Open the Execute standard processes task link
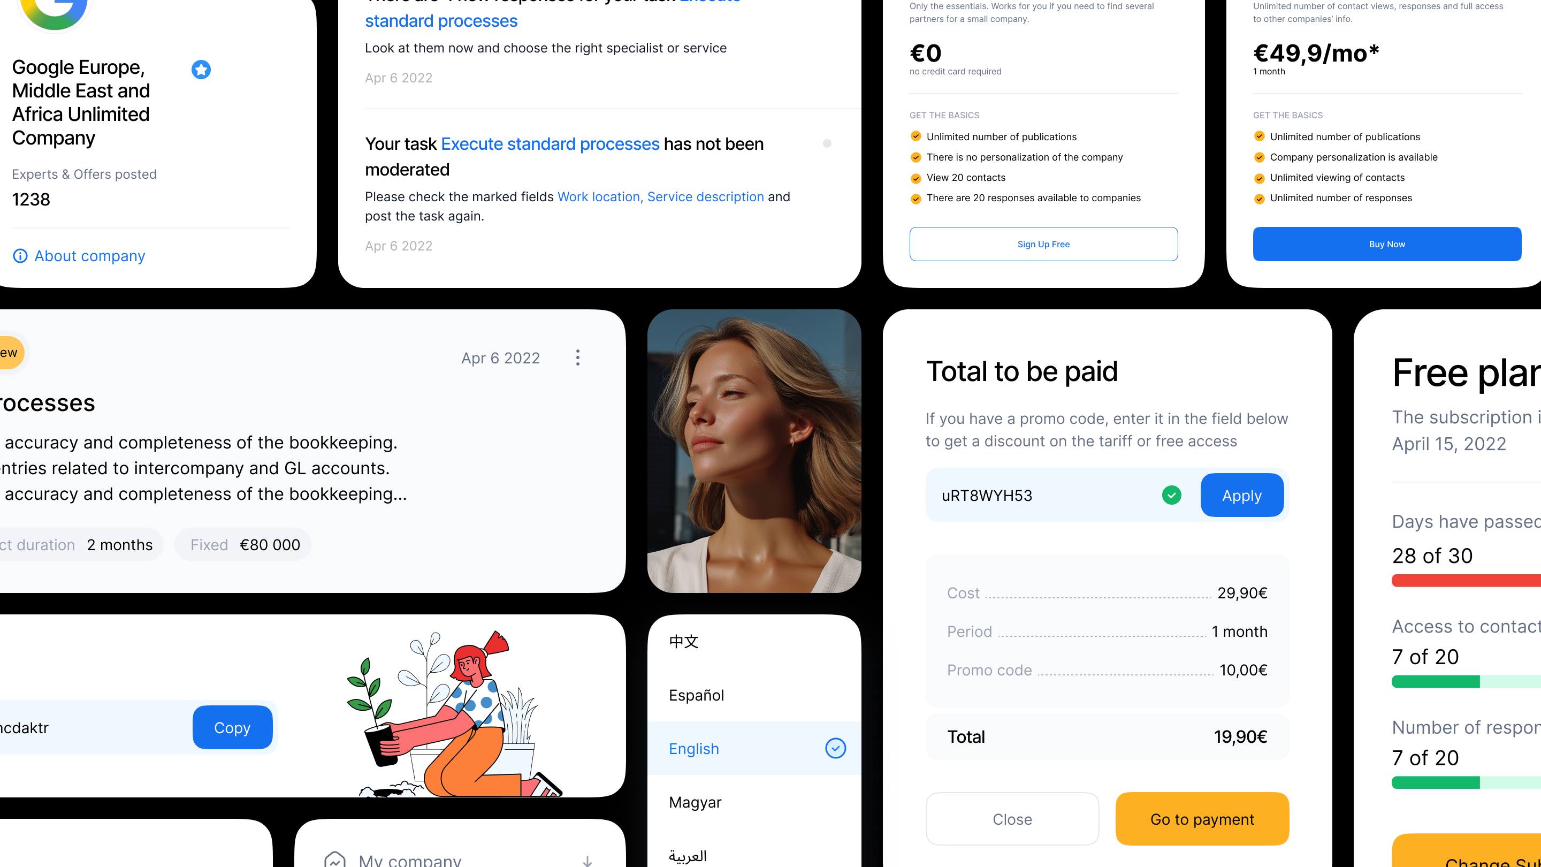This screenshot has width=1541, height=867. 550,144
